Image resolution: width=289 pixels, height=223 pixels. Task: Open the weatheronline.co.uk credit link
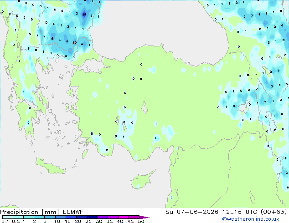251,219
